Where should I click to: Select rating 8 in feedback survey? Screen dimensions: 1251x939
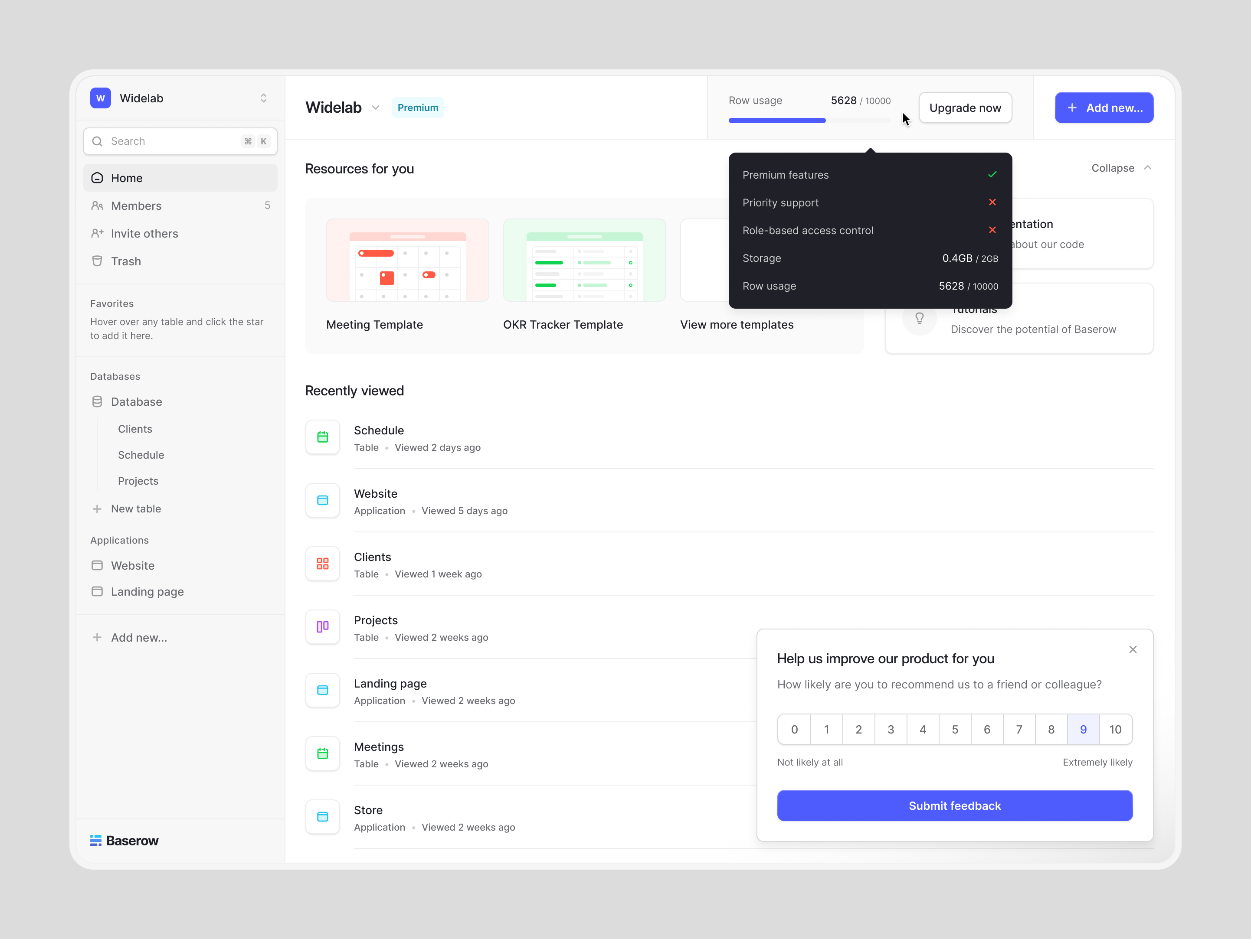(x=1051, y=730)
